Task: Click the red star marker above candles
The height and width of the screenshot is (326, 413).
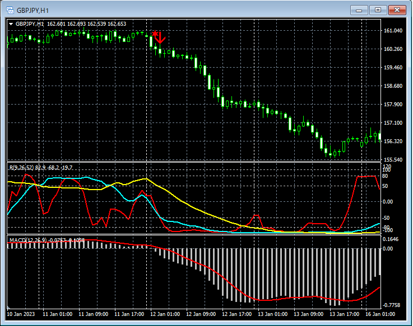Action: 154,34
